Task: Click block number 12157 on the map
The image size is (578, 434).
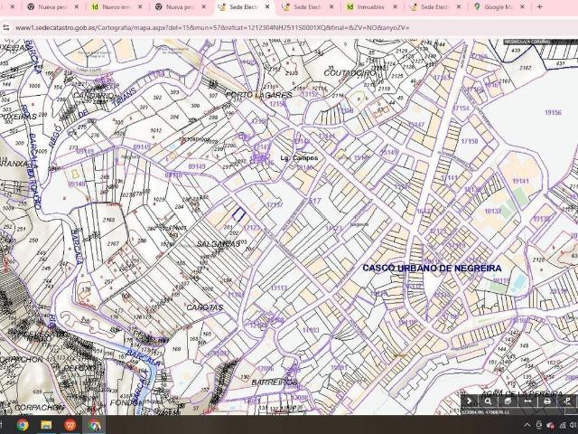Action: (x=275, y=205)
